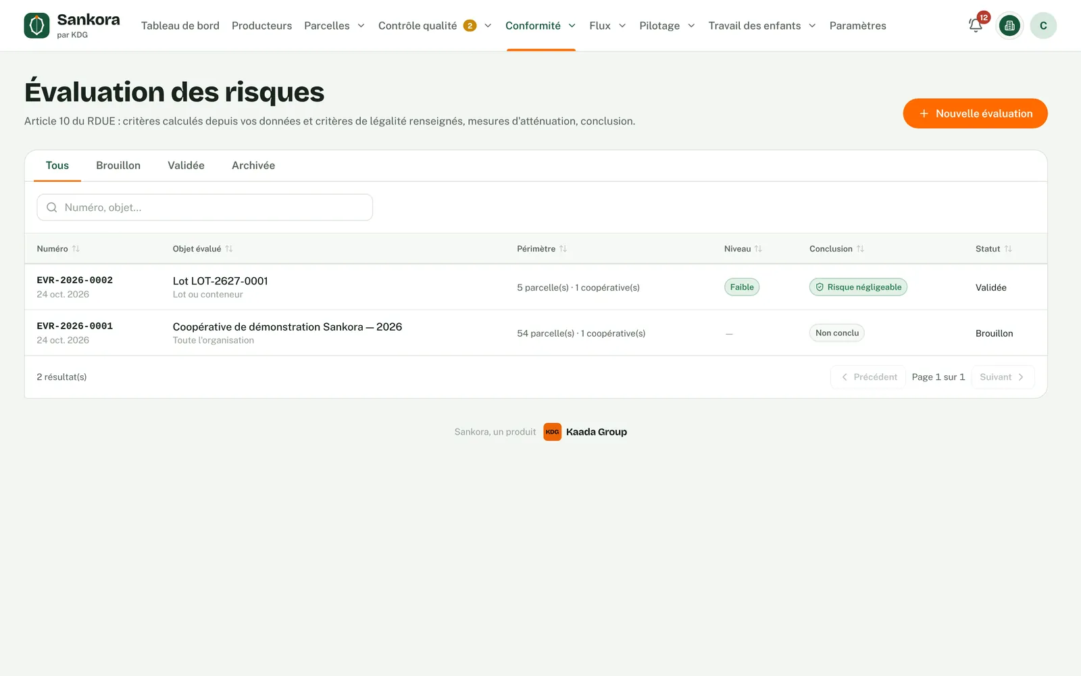Screen dimensions: 1081x676
Task: Open the Parcelles menu
Action: (327, 26)
